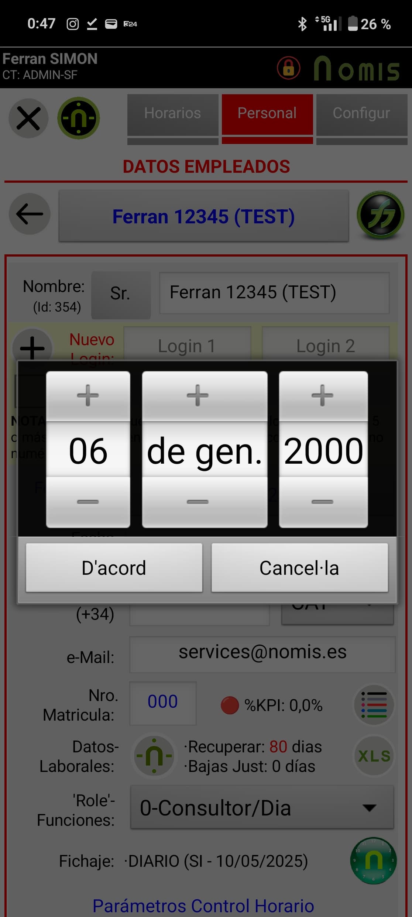Tap the red padlock icon

[x=289, y=68]
